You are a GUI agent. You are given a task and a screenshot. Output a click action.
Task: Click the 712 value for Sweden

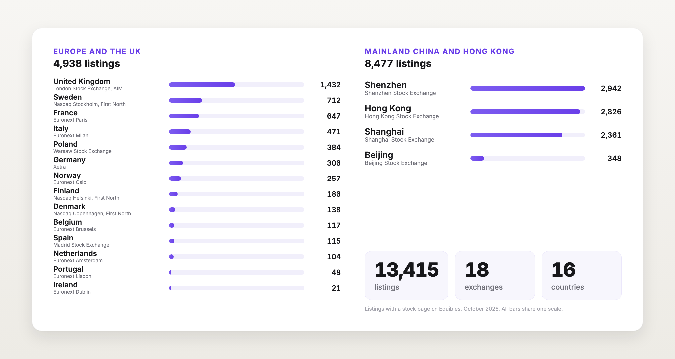(x=334, y=100)
